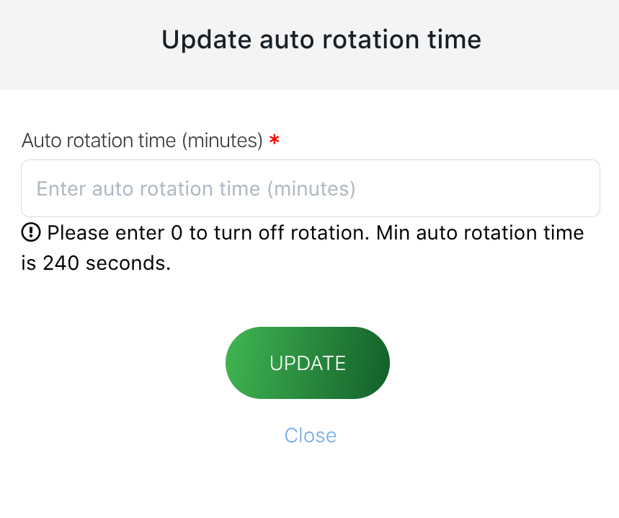Submit the form with the green UPDATE button
Screen dimensions: 619x518
tap(308, 363)
